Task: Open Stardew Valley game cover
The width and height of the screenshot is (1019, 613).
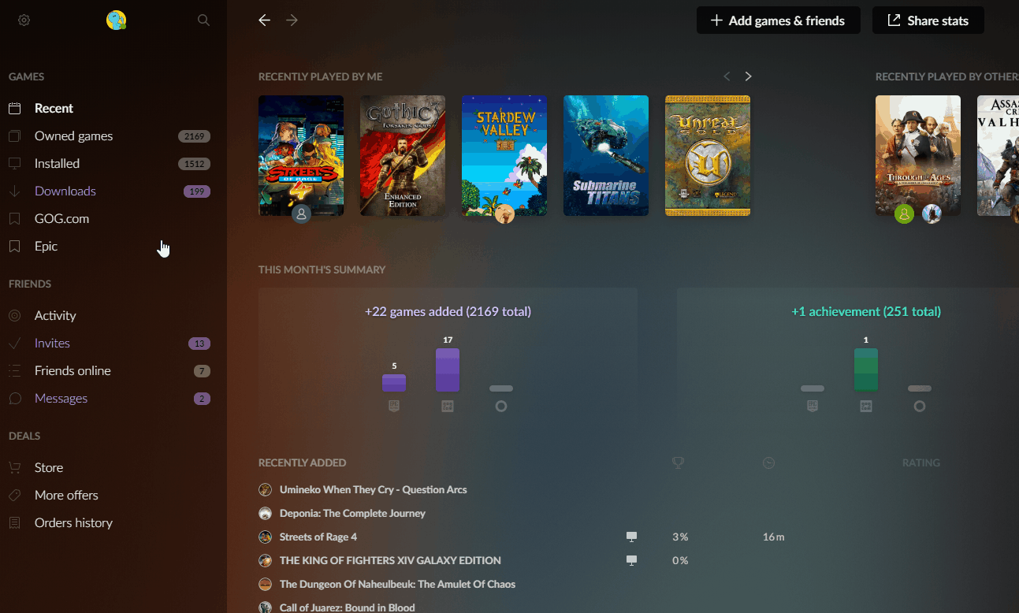Action: (504, 155)
